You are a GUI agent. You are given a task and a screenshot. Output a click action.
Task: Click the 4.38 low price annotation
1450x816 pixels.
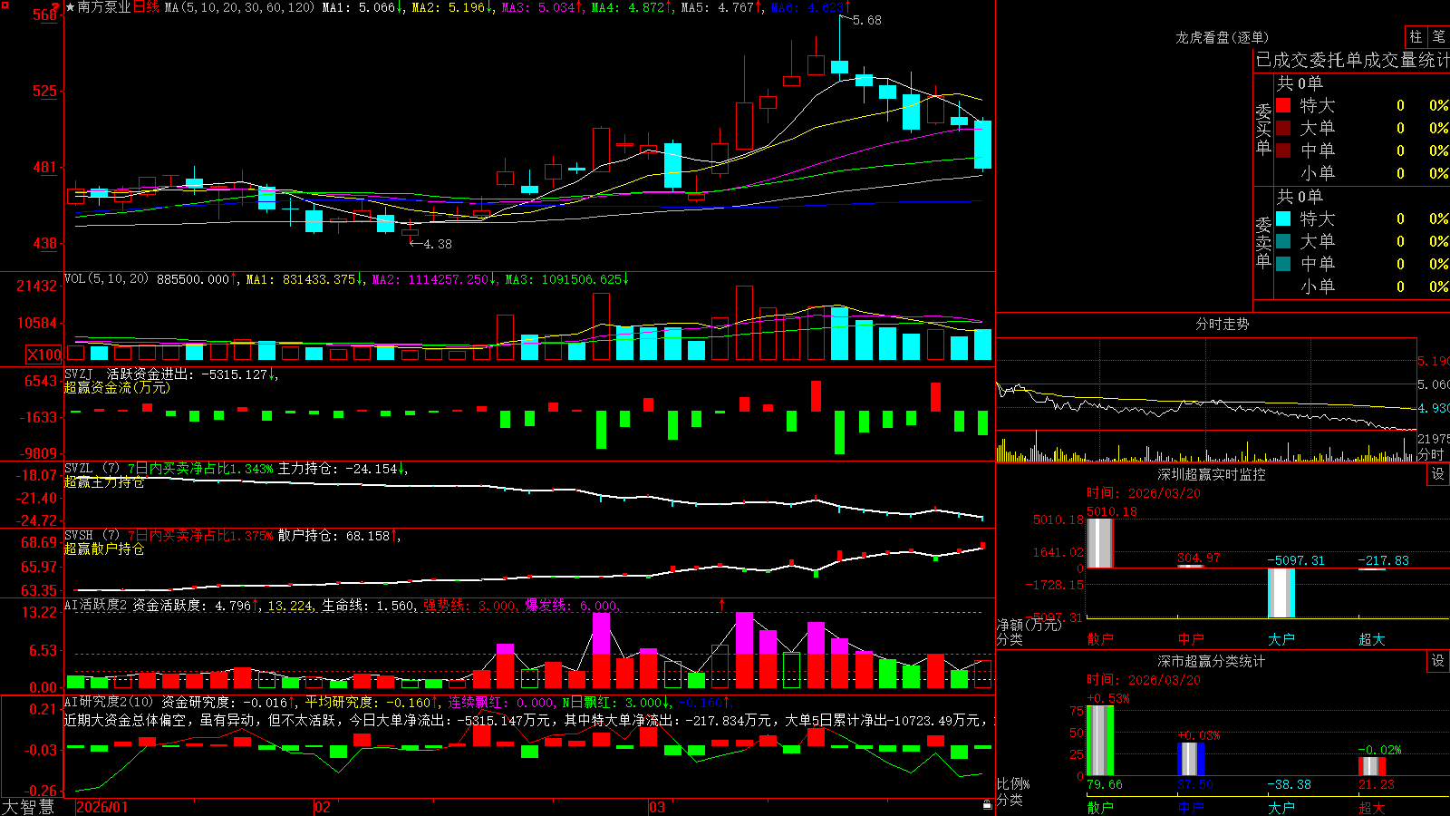(438, 244)
